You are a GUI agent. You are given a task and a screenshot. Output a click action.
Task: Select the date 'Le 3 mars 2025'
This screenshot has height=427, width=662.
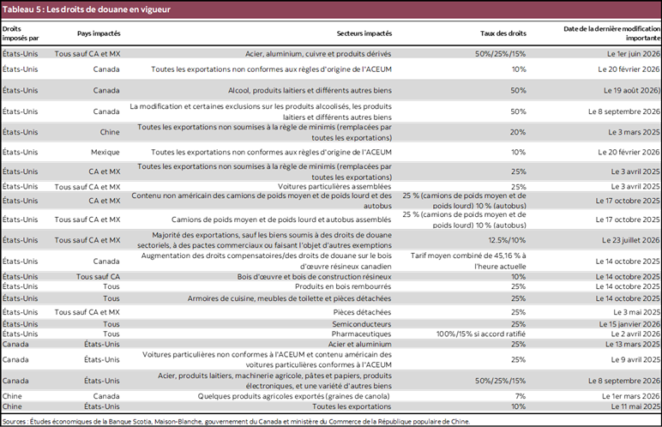(634, 132)
